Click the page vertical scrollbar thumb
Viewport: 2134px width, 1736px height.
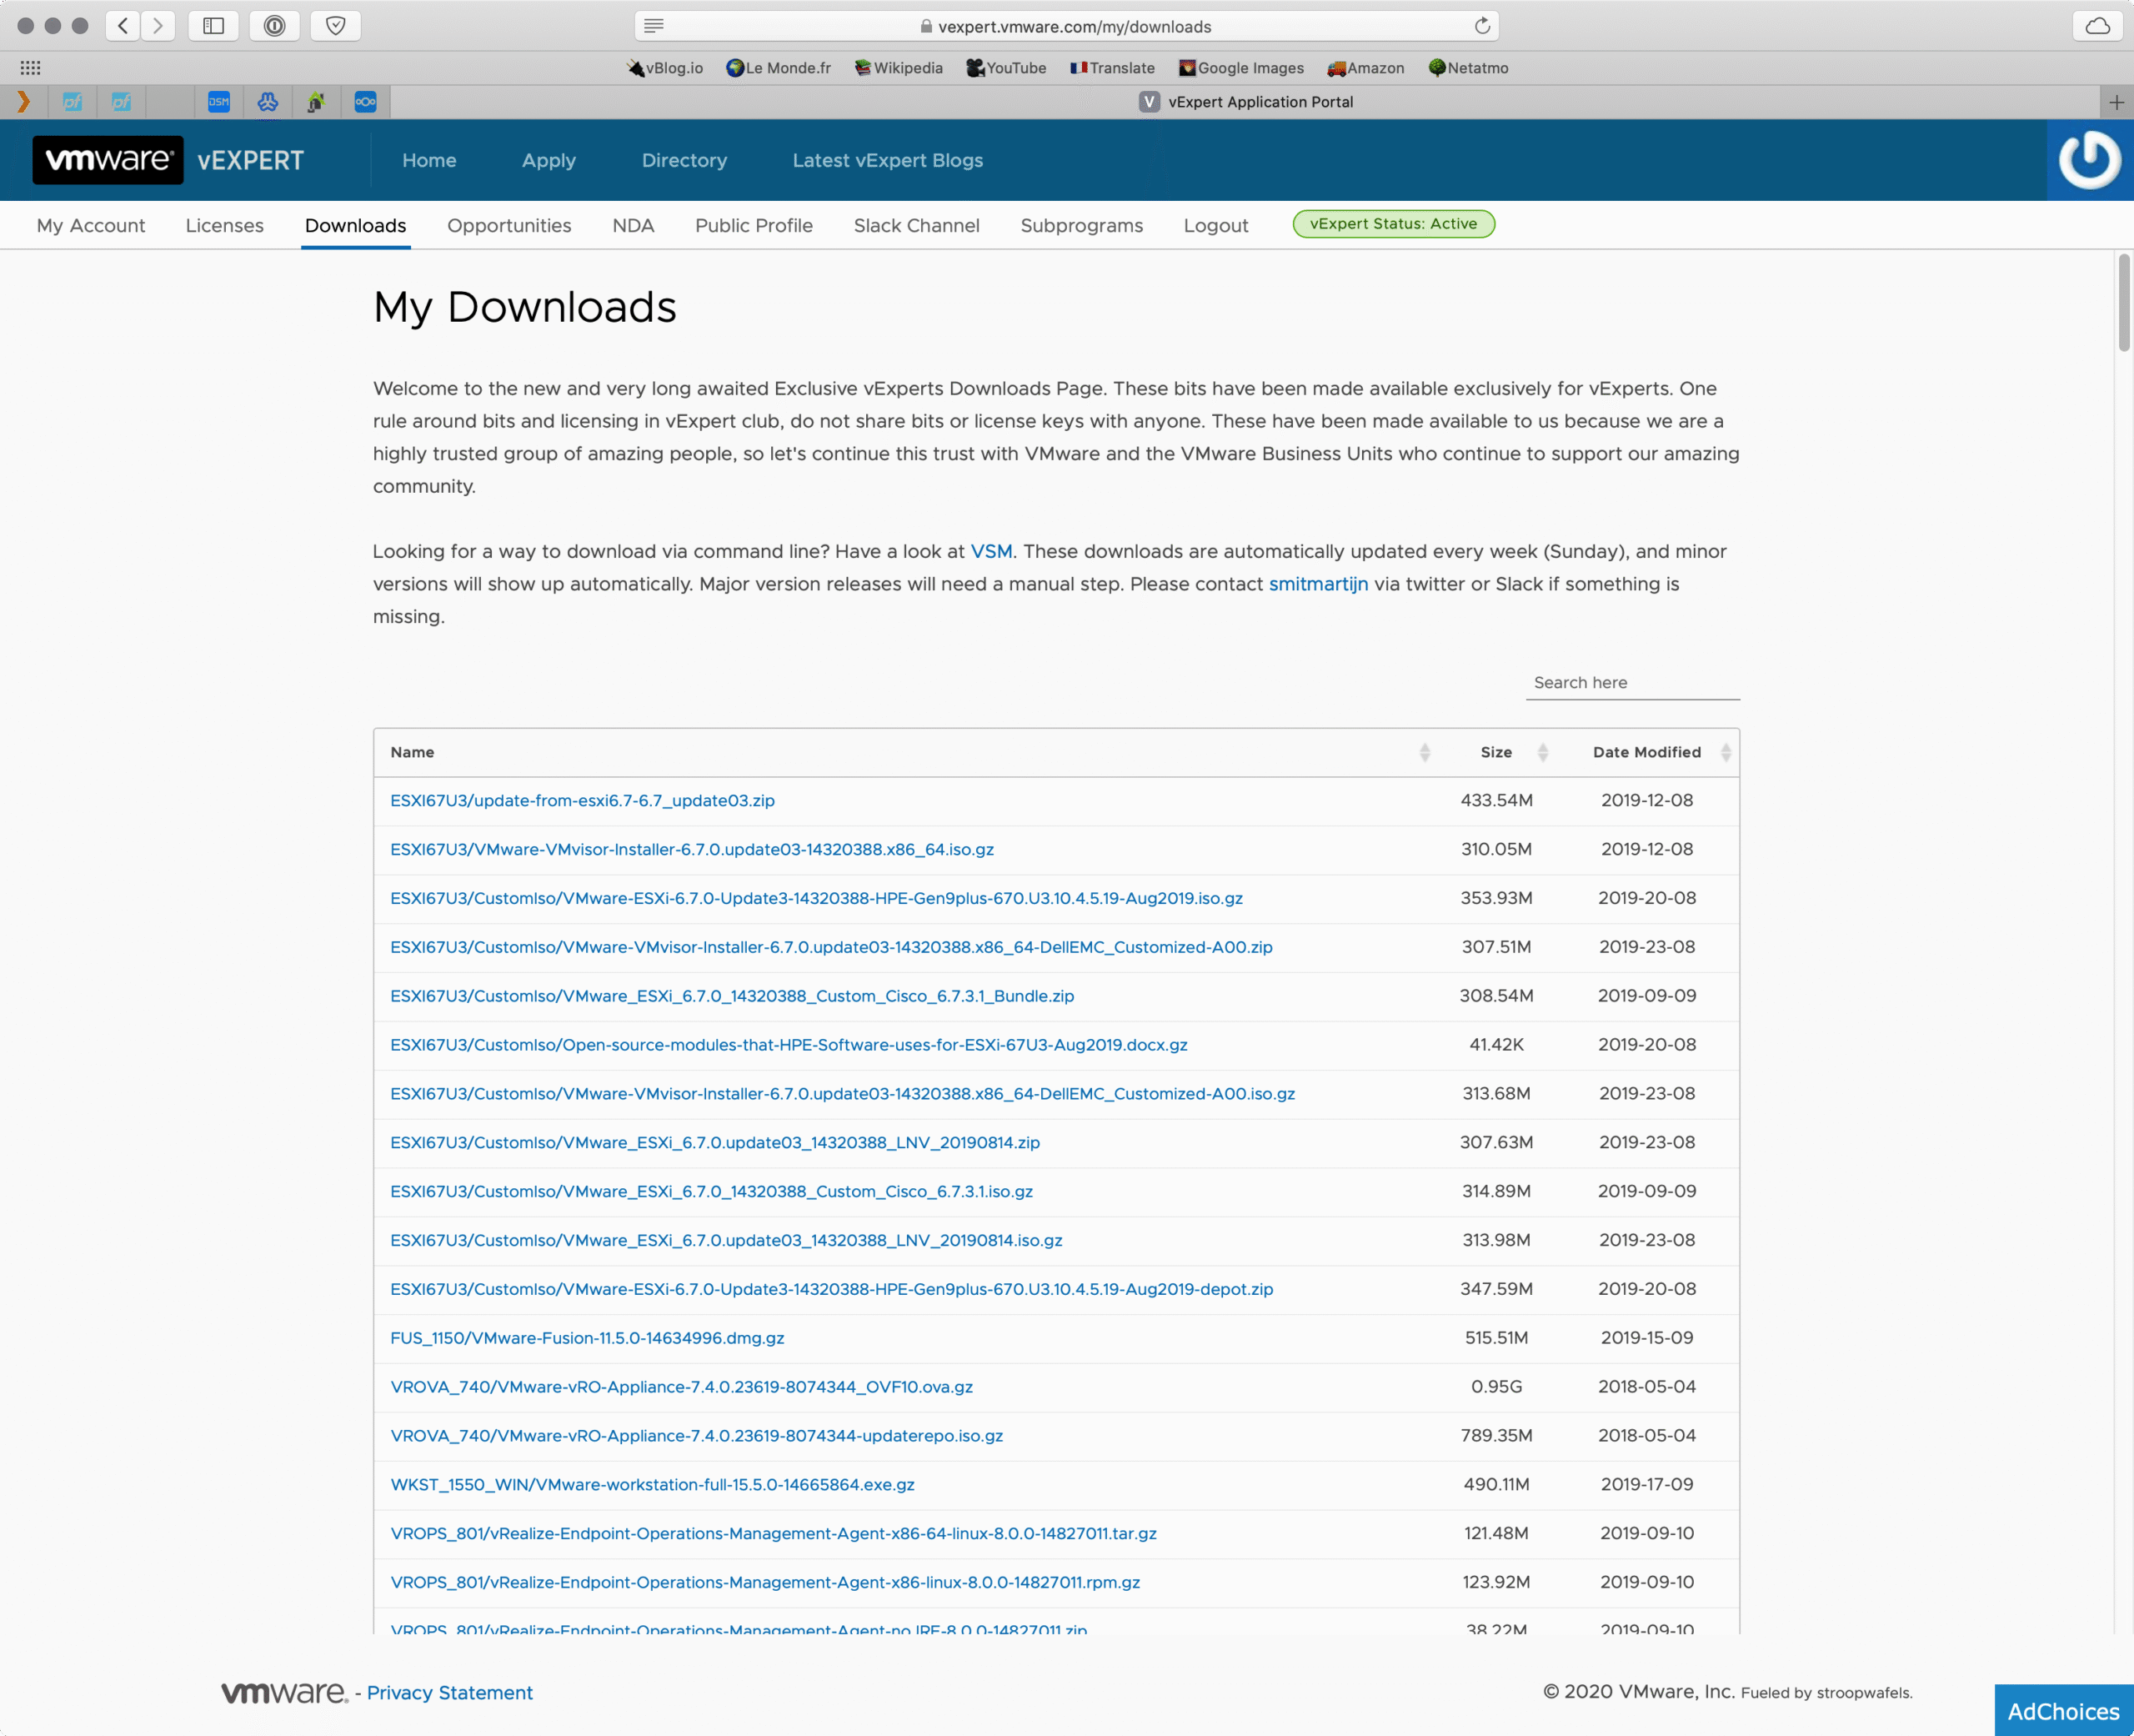[x=2123, y=302]
